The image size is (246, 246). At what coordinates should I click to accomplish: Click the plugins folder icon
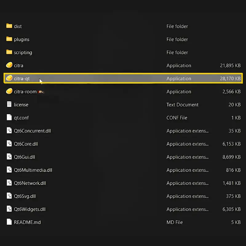[9, 39]
